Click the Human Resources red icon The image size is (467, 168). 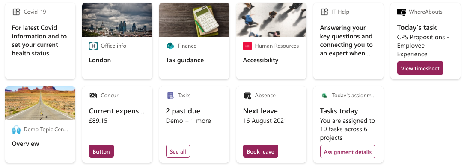click(x=247, y=46)
